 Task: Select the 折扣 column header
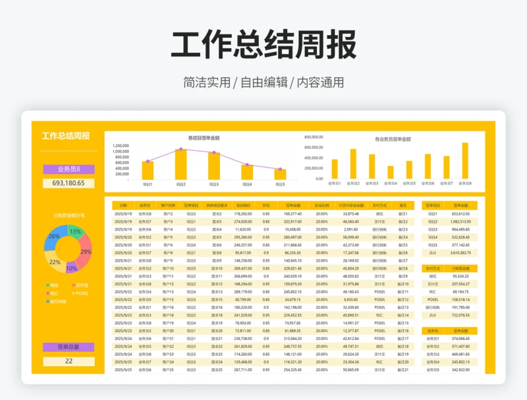(266, 206)
